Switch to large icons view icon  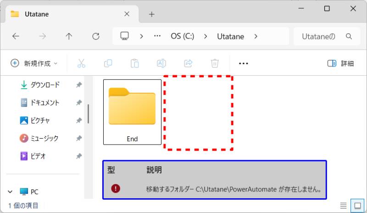pyautogui.click(x=357, y=206)
